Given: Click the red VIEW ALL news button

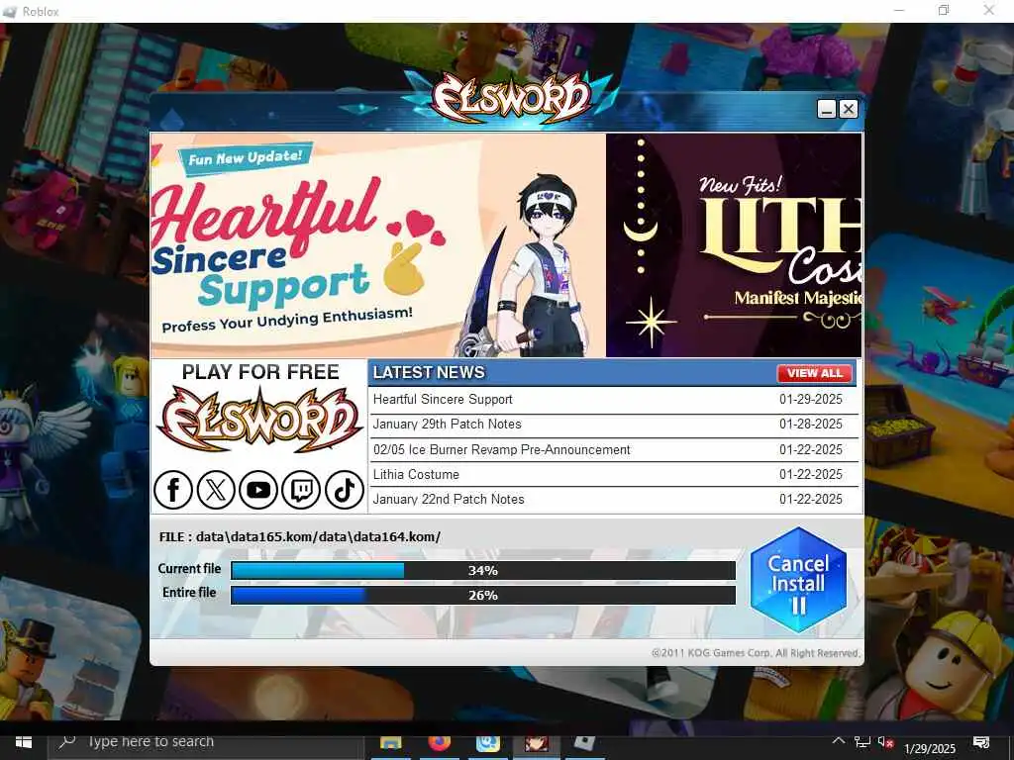Looking at the screenshot, I should [x=814, y=373].
